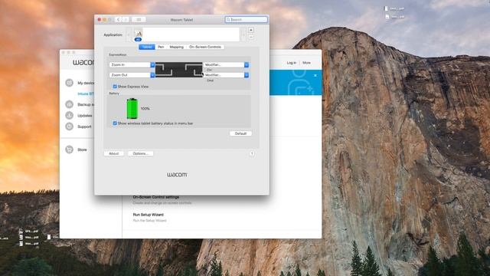Open the Zoom In ExpressKey dropdown
490x276 pixels.
tap(132, 64)
